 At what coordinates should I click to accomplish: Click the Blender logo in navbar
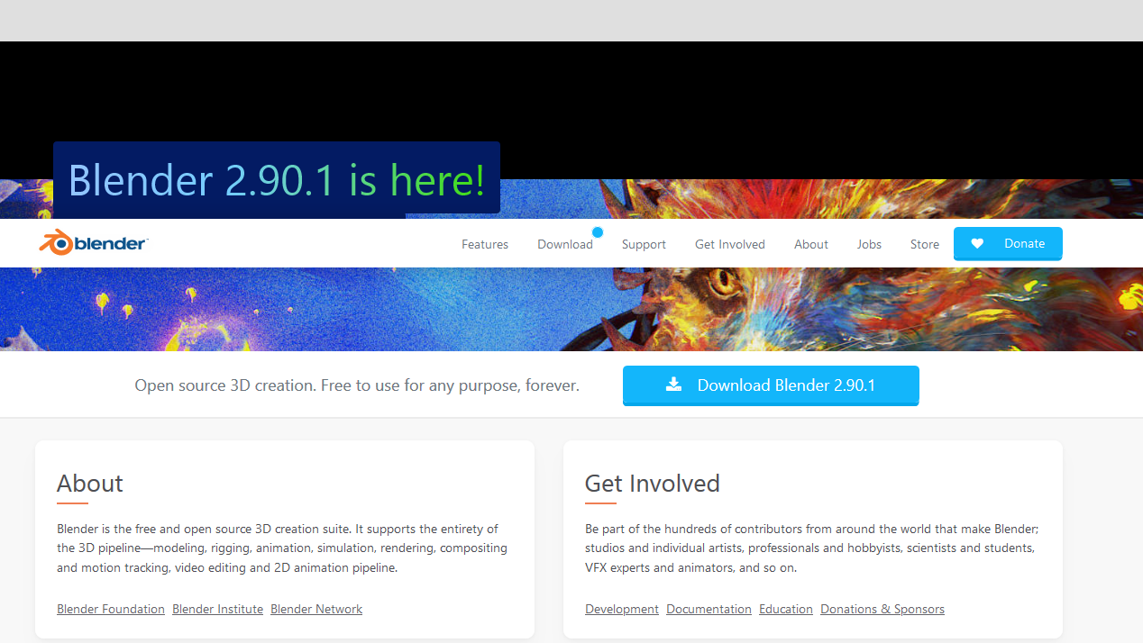pos(93,243)
